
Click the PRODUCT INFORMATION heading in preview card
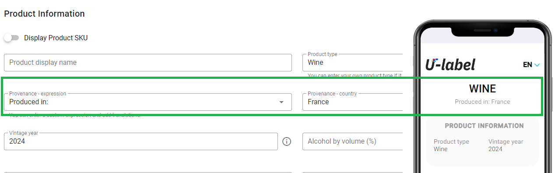pos(484,126)
